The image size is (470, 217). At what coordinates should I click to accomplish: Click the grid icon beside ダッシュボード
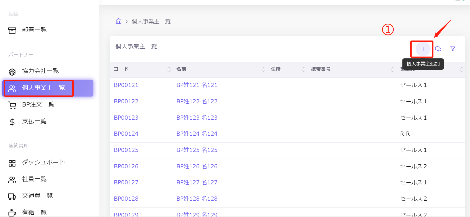click(12, 163)
